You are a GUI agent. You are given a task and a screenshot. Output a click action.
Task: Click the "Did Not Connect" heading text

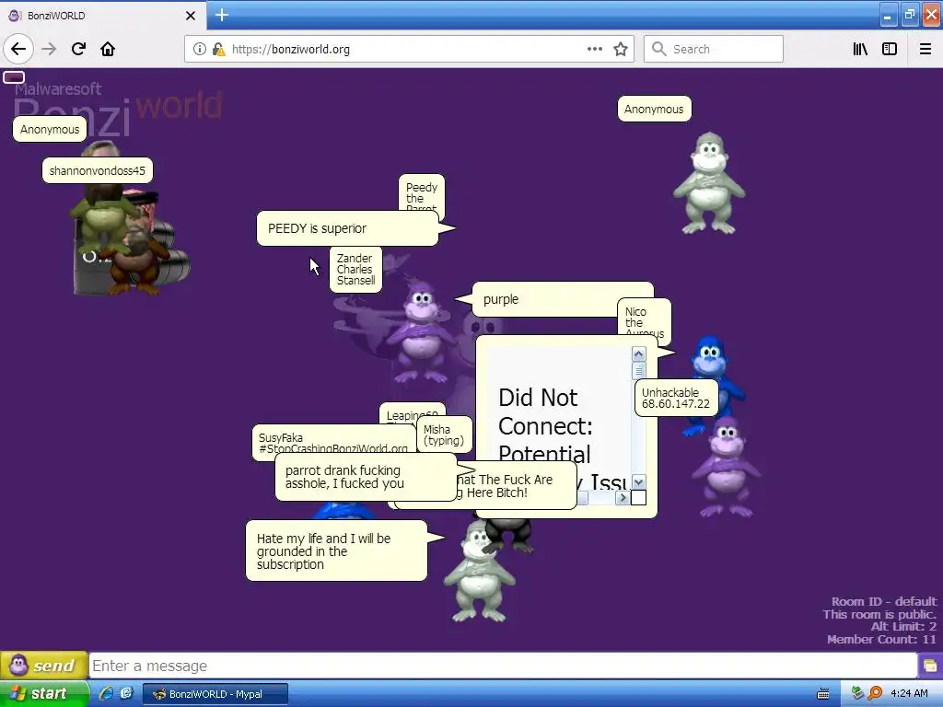(x=544, y=425)
